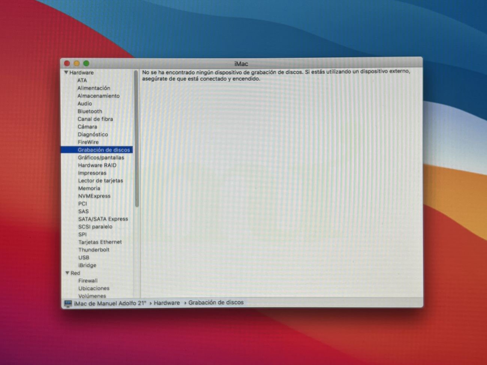Select Volúmenes under Red
The width and height of the screenshot is (487, 365).
[92, 296]
